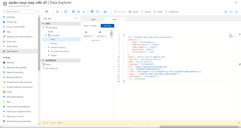Click the Dedicated Gateway icon

4,97
